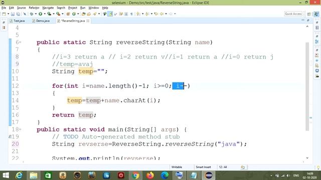The image size is (321, 180).
Task: Maximize the editor area button
Action: point(308,20)
